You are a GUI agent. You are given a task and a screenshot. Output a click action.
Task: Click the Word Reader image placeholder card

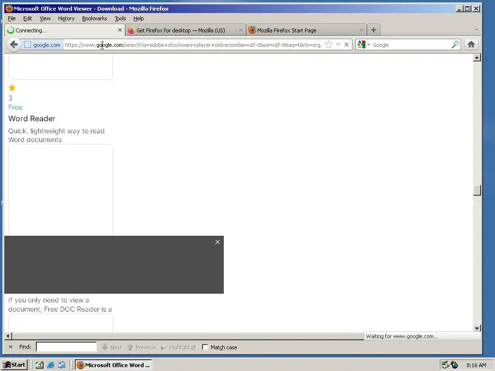(60, 190)
